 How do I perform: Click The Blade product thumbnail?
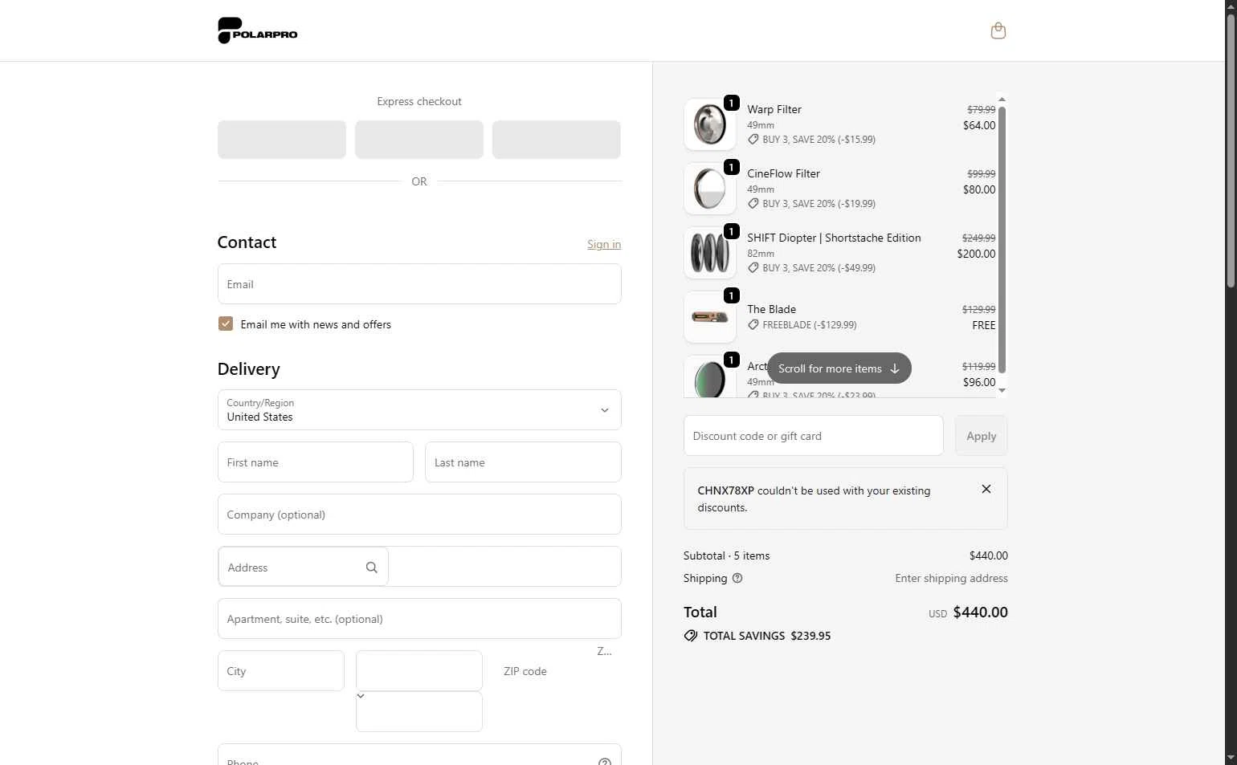pyautogui.click(x=710, y=317)
